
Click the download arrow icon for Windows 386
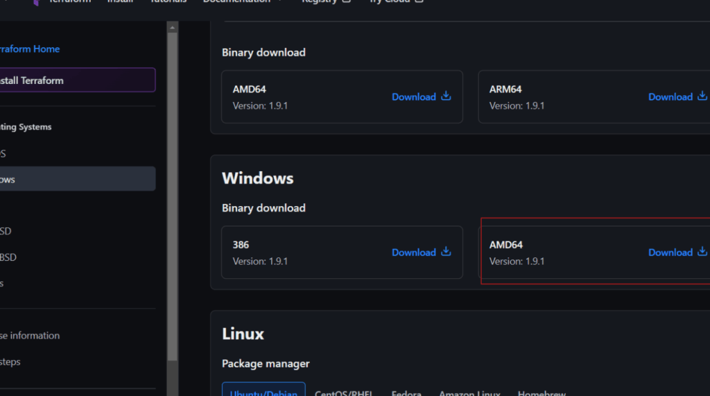point(446,252)
